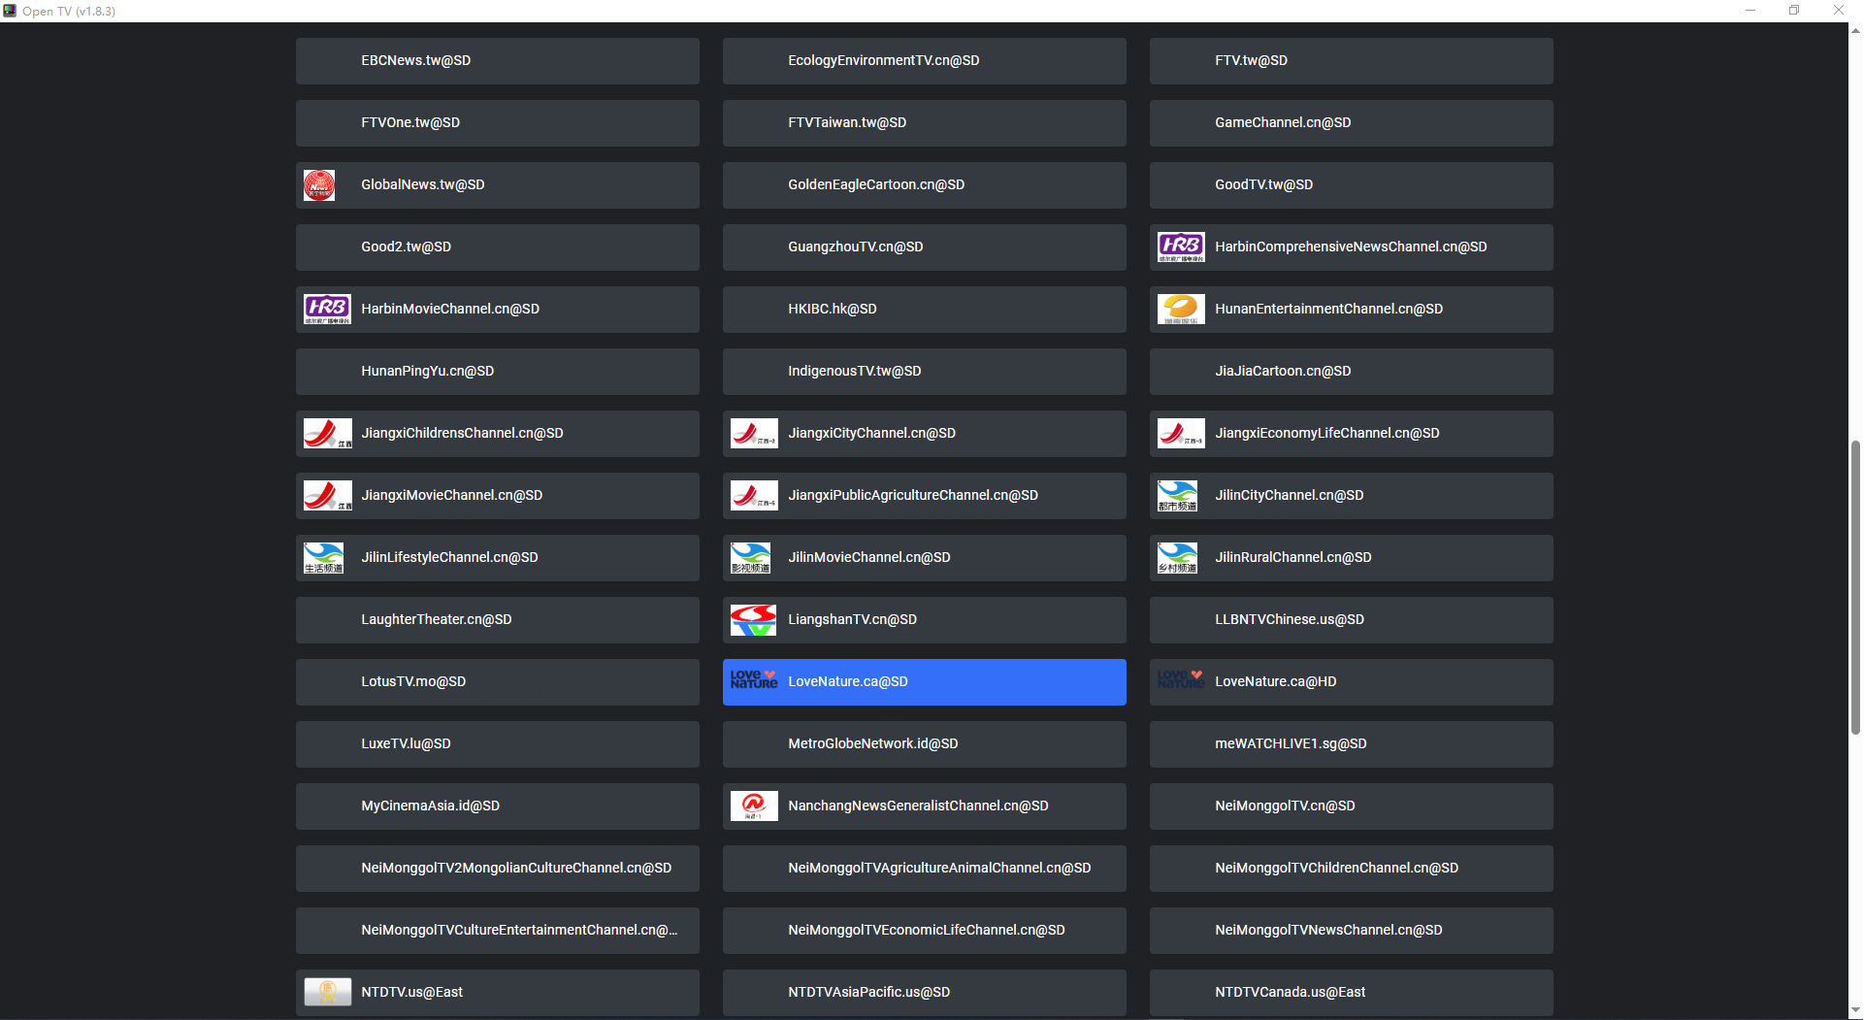Click the Love Nature logo on the SD entry

pyautogui.click(x=754, y=679)
